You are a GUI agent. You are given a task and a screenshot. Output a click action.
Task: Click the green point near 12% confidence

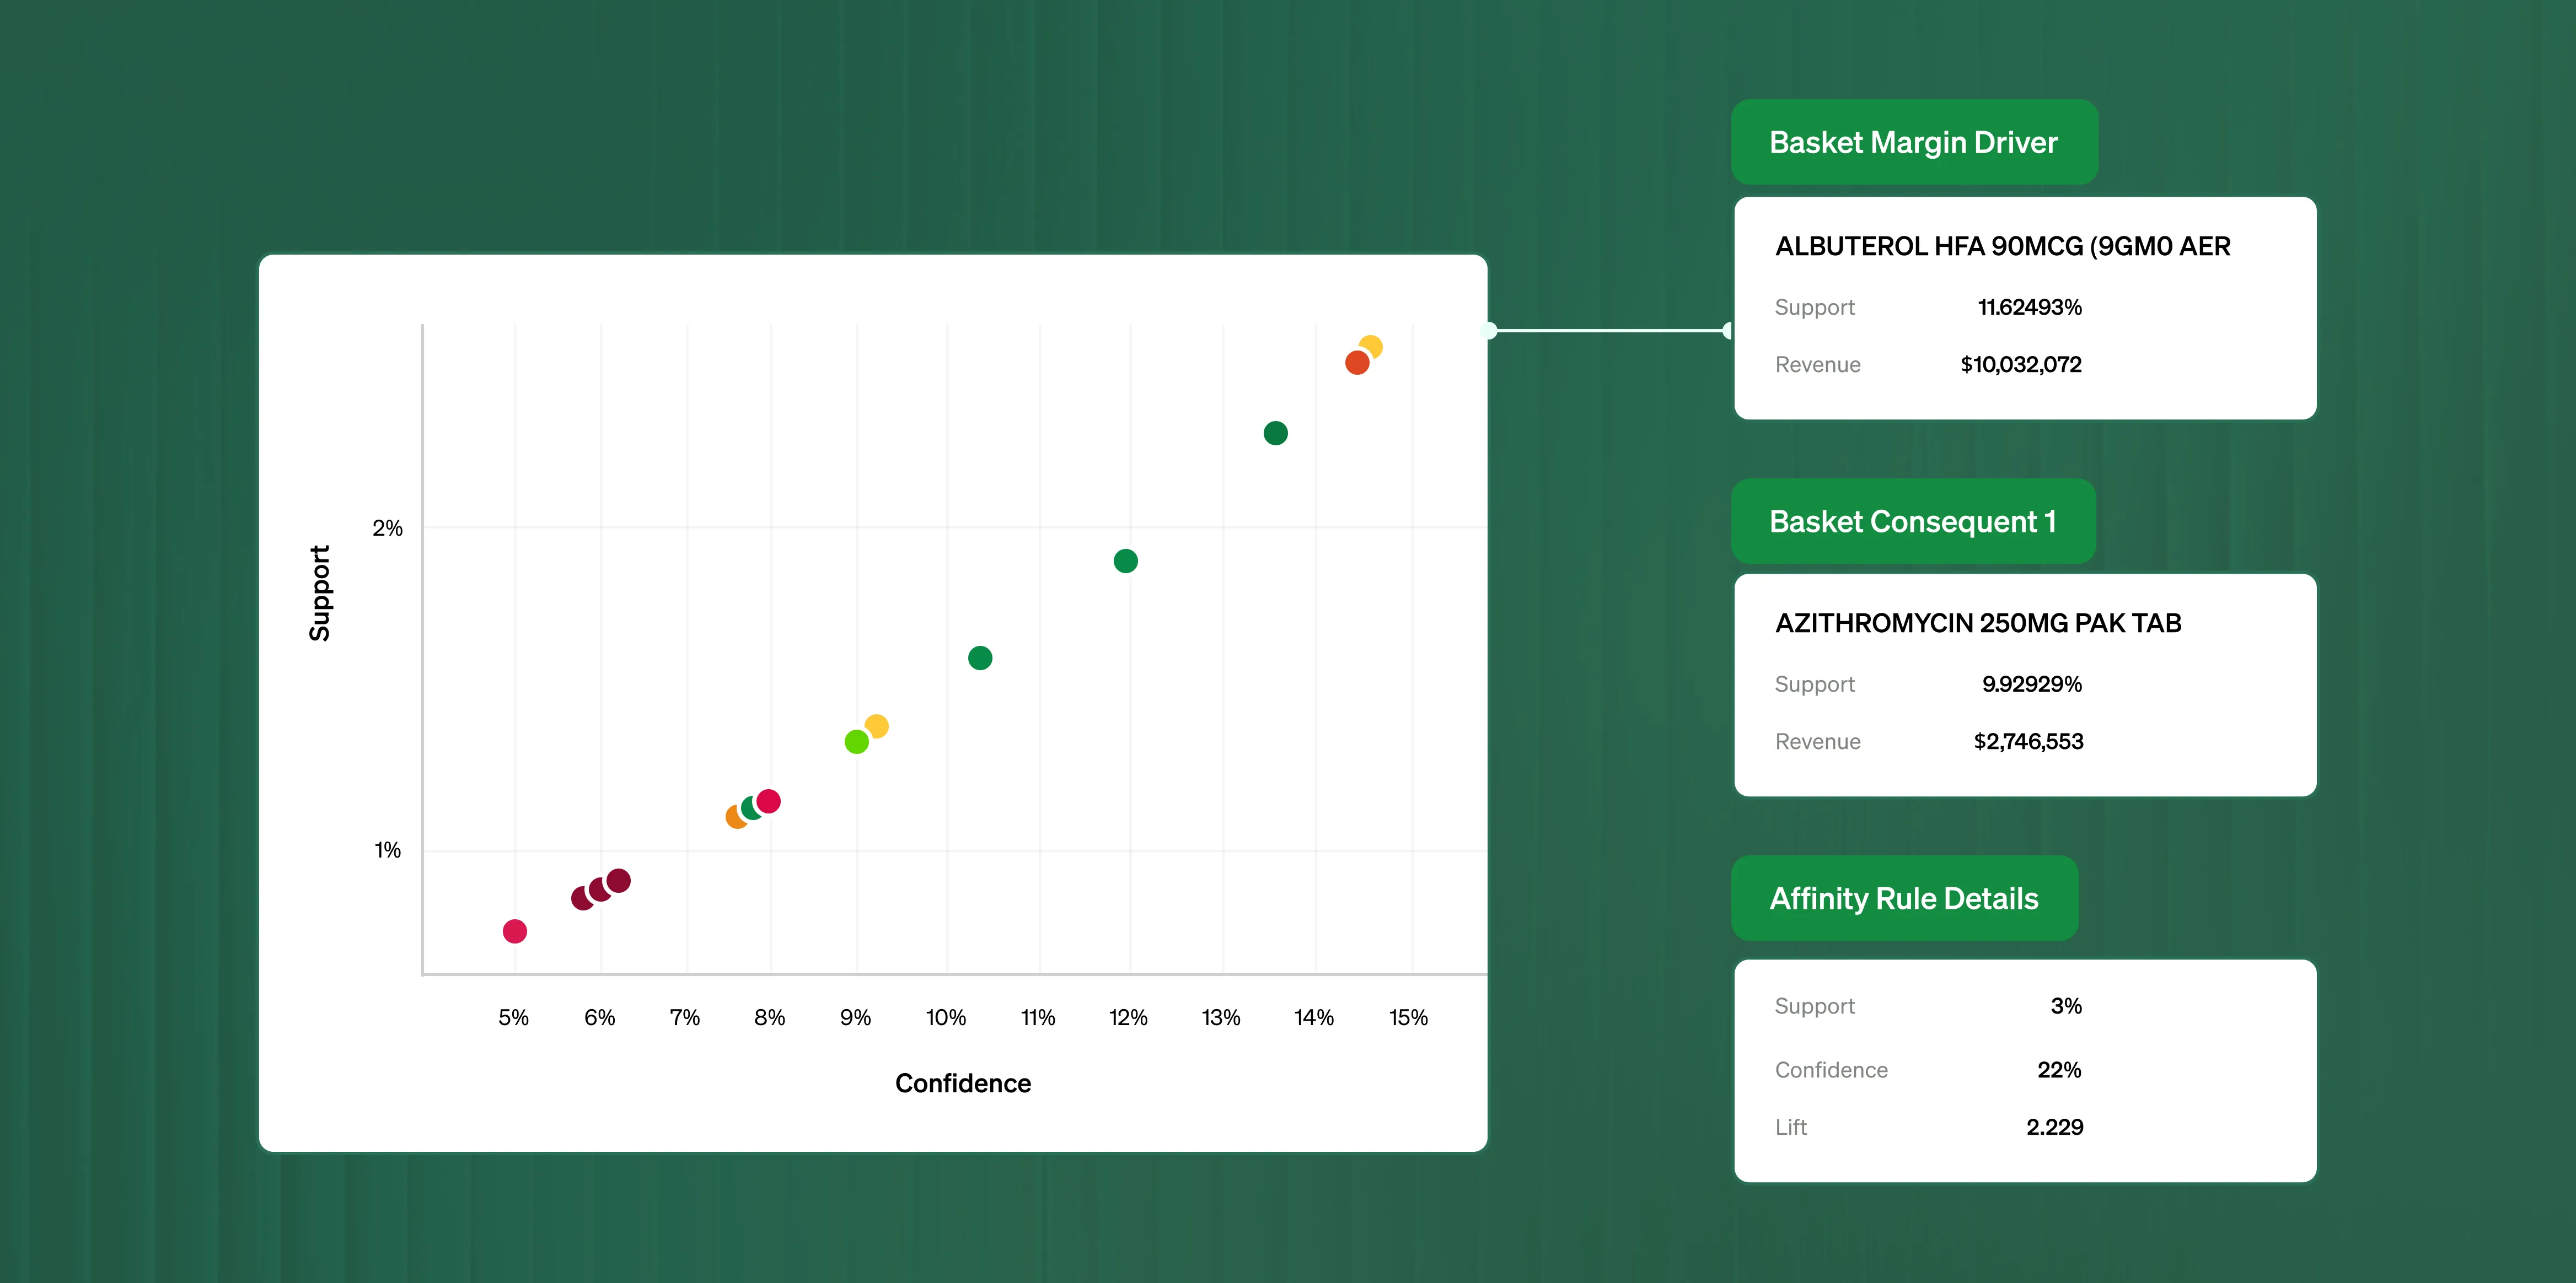point(1125,560)
